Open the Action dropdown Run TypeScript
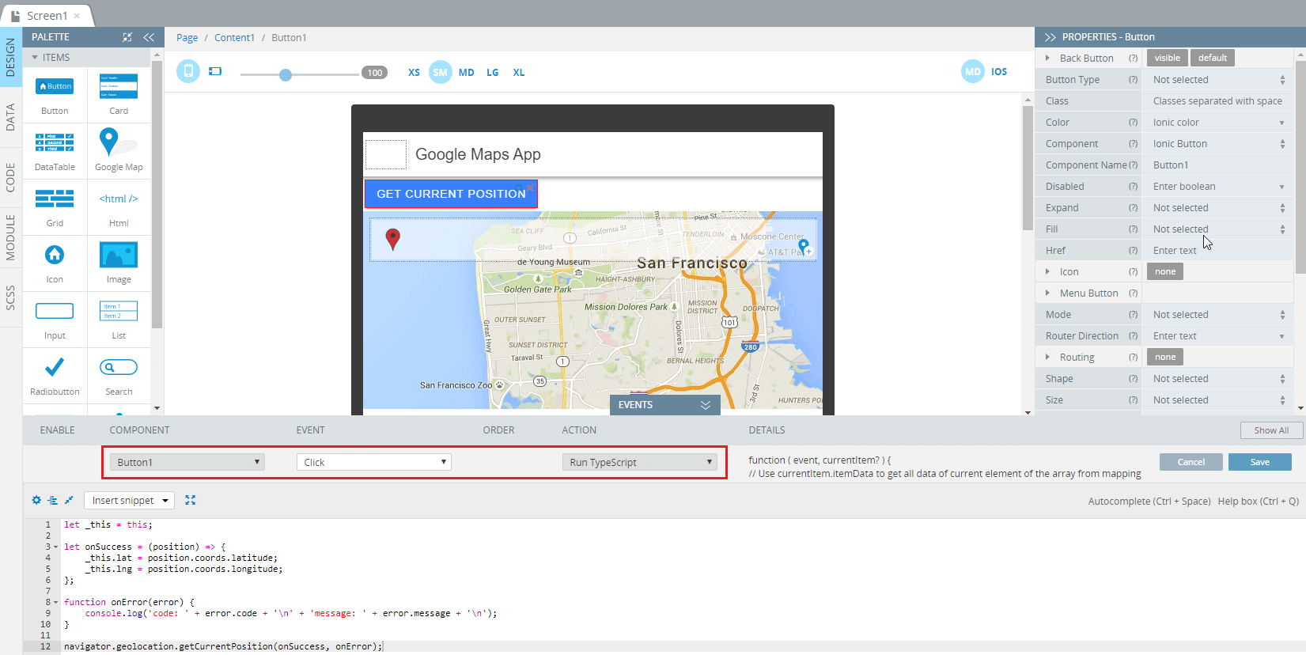Screen dimensions: 1306x655 pos(639,462)
